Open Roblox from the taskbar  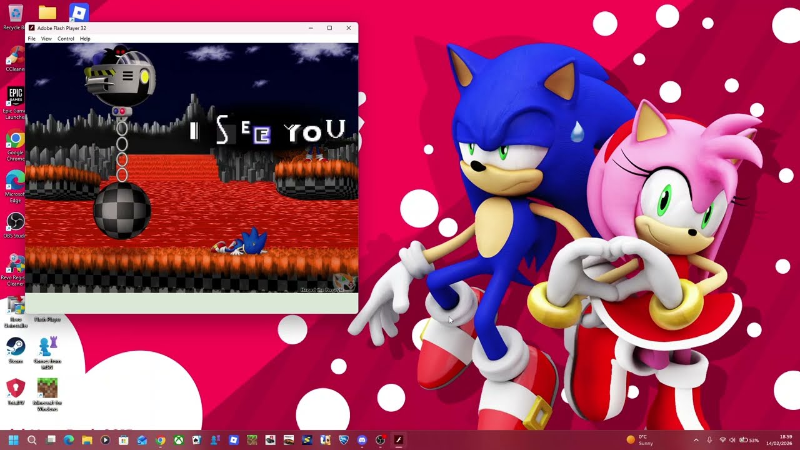coord(234,440)
